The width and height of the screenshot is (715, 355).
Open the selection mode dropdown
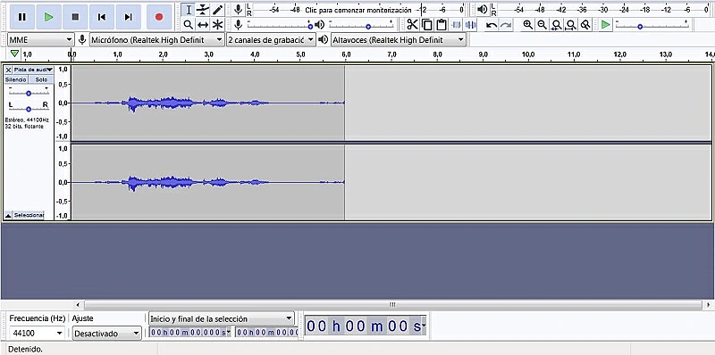click(222, 318)
